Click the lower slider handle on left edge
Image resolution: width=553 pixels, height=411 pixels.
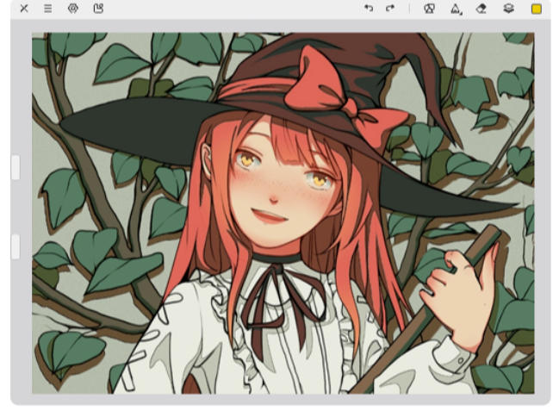point(15,246)
